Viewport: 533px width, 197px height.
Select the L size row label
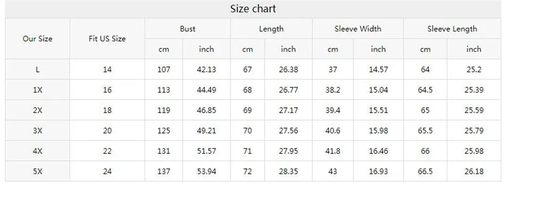[x=37, y=70]
